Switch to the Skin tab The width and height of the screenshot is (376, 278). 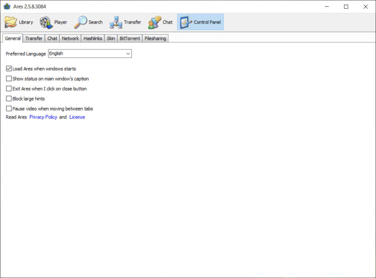[x=111, y=39]
